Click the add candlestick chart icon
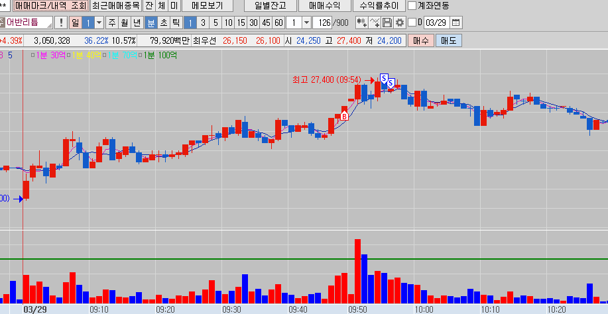 point(361,23)
